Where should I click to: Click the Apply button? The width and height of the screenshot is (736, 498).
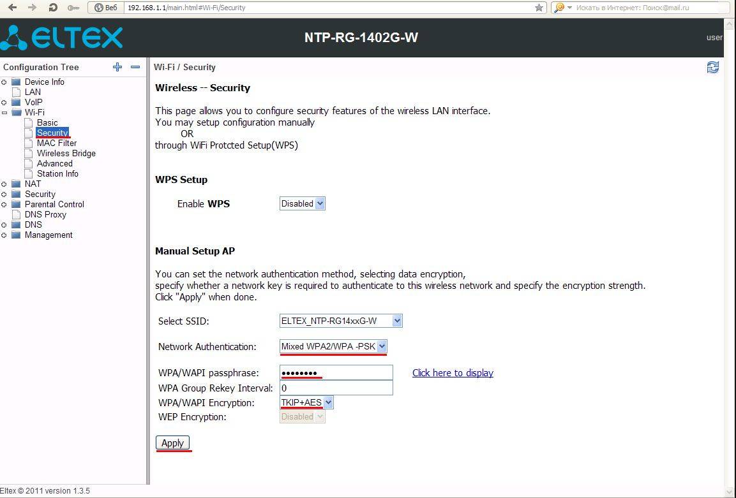click(x=173, y=443)
